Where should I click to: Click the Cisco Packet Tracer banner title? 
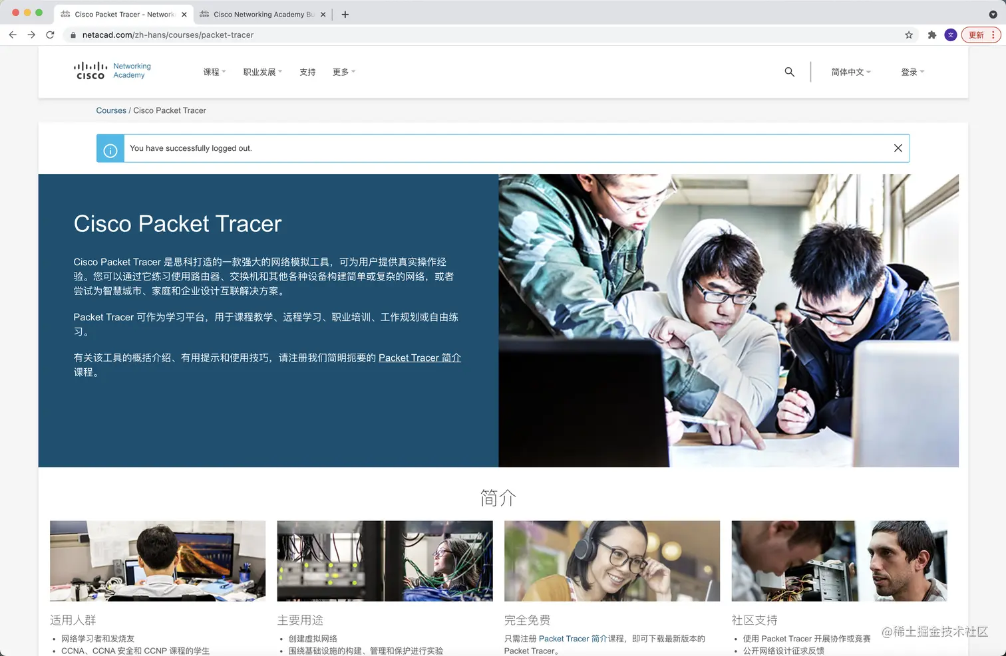[178, 224]
